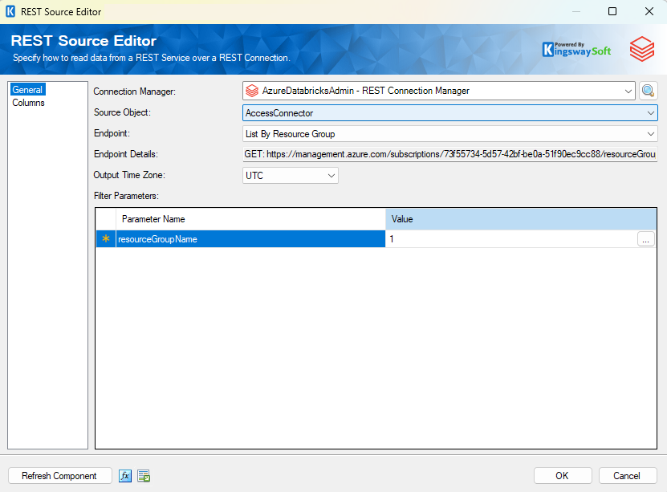
Task: Click the Endpoint Details label
Action: coord(126,154)
